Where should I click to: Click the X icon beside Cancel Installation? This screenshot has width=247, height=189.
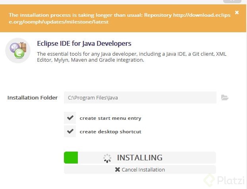(x=117, y=170)
